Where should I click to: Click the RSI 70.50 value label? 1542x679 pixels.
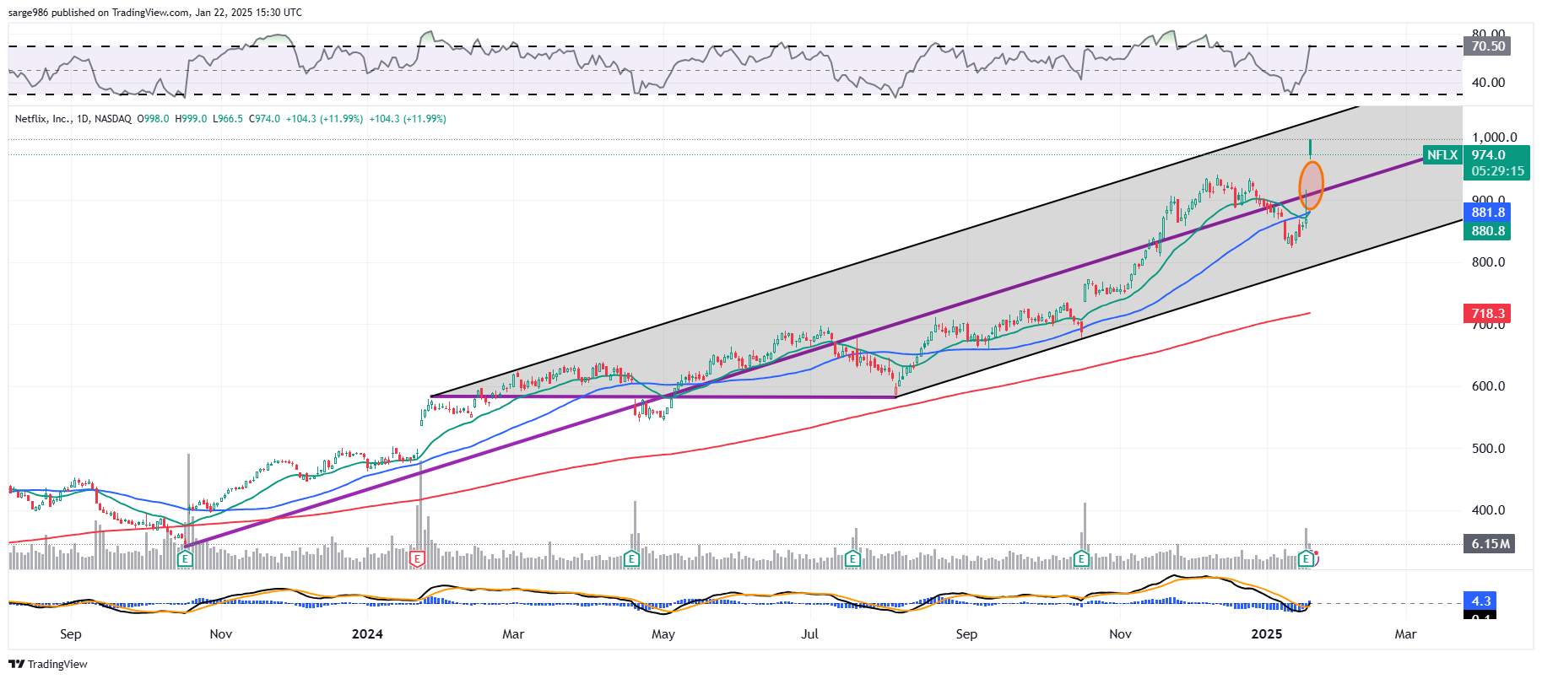[x=1487, y=46]
